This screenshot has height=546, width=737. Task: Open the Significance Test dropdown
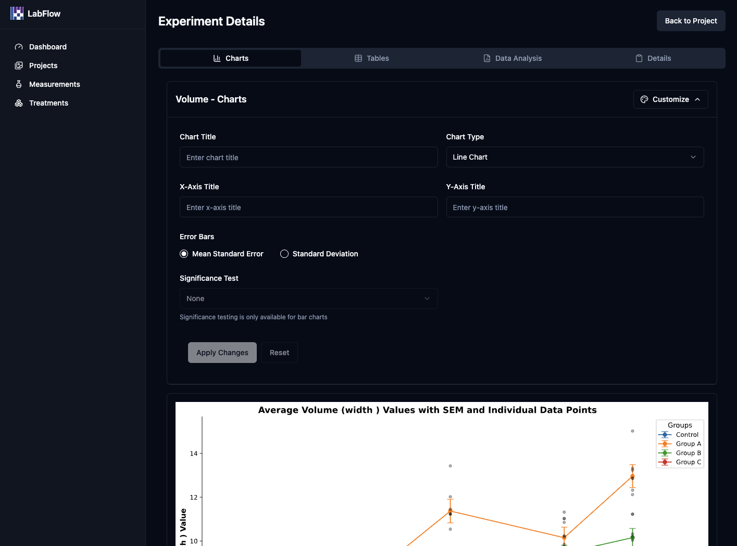click(308, 298)
